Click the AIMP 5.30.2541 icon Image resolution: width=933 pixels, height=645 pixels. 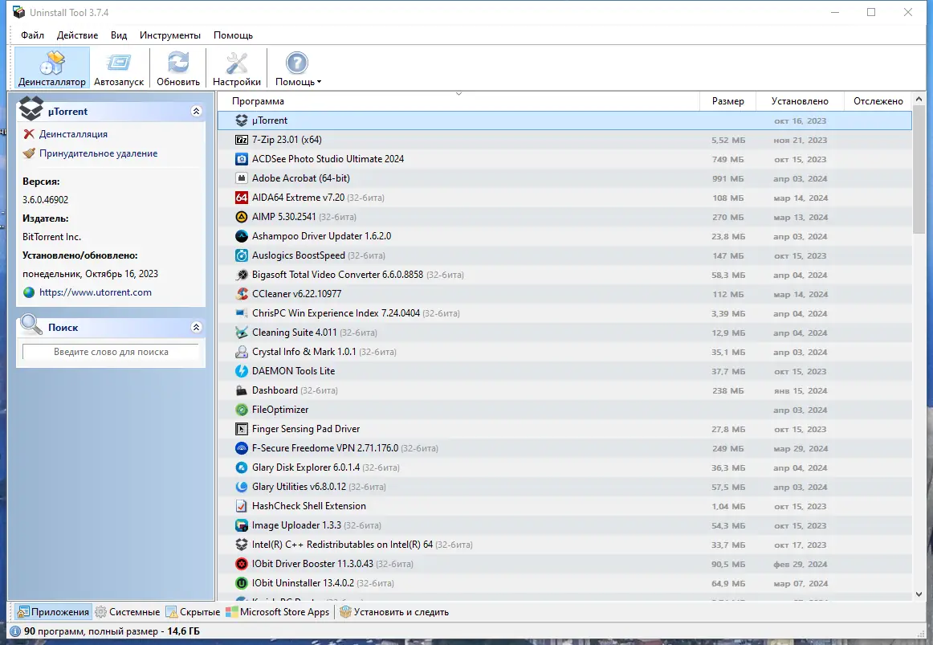pos(241,217)
